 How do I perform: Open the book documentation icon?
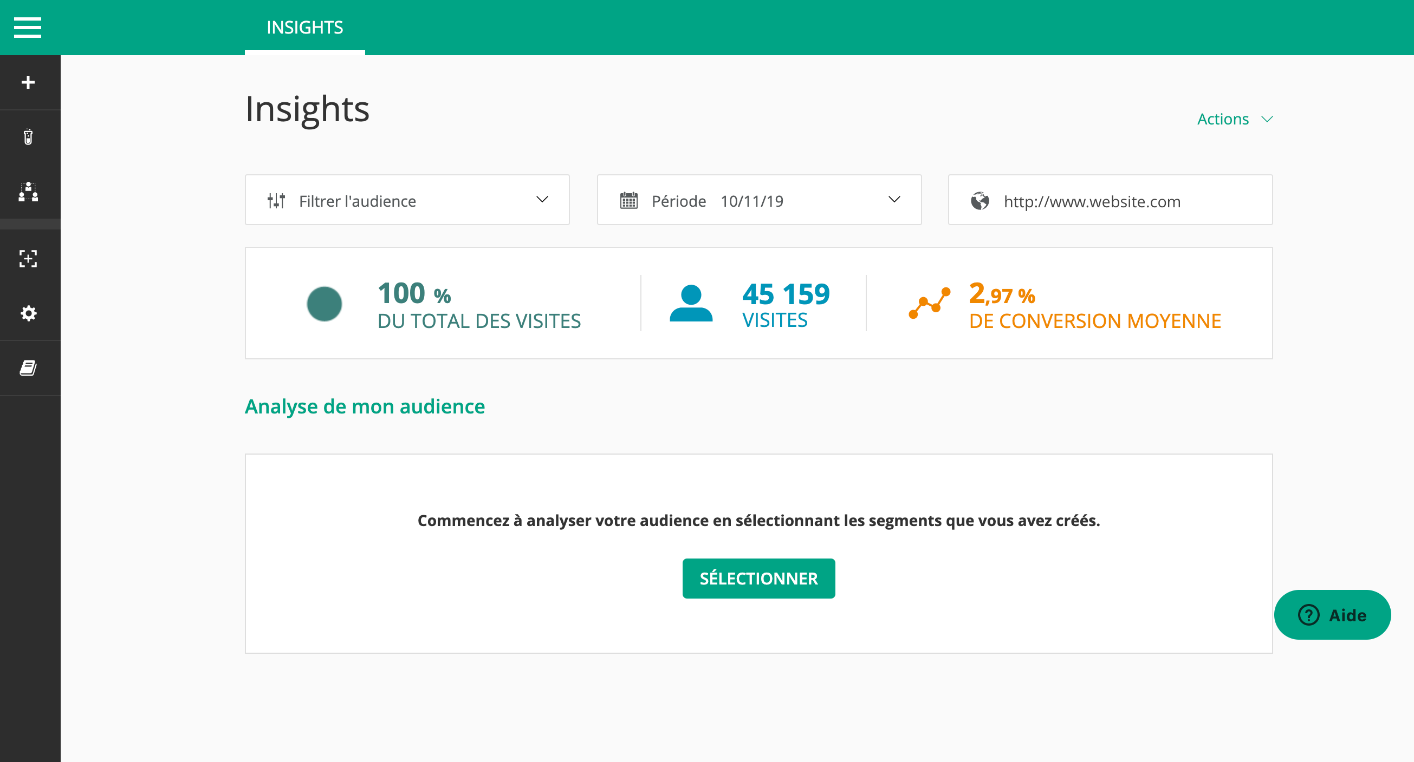(x=28, y=368)
